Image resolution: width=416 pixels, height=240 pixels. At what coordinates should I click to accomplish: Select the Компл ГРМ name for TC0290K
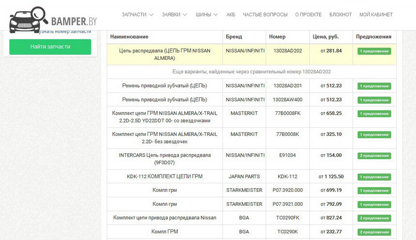pyautogui.click(x=164, y=231)
